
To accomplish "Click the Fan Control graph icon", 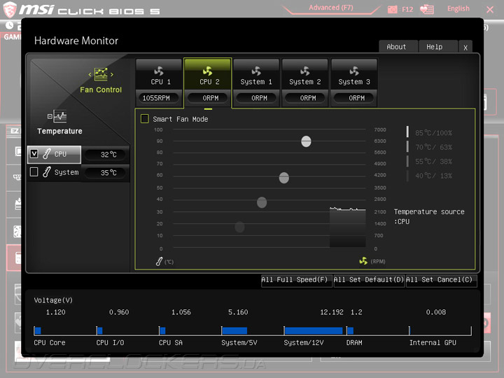I will click(101, 74).
